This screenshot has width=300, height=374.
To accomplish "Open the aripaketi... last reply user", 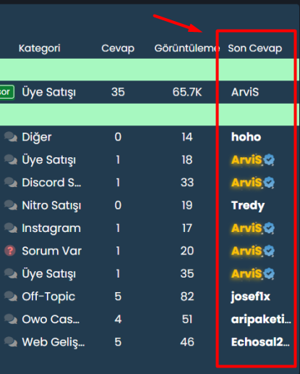I will 261,320.
